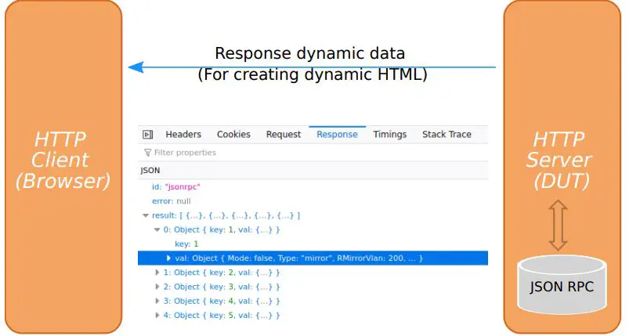Expand the 2: Object node

pyautogui.click(x=157, y=287)
